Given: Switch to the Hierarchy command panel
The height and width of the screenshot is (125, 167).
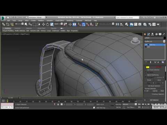Looking at the screenshot, I should [152, 34].
